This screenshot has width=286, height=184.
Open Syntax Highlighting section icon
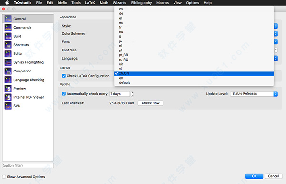(x=8, y=62)
